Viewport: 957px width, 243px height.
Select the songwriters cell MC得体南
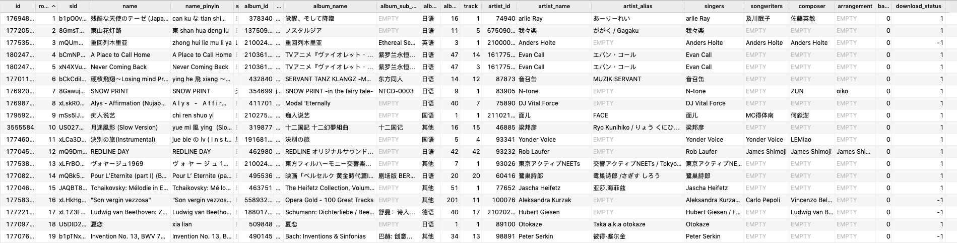click(760, 115)
